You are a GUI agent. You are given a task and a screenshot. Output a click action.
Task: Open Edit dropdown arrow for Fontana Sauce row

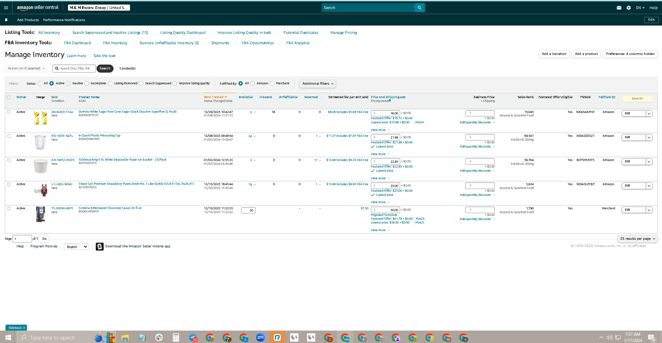[649, 210]
